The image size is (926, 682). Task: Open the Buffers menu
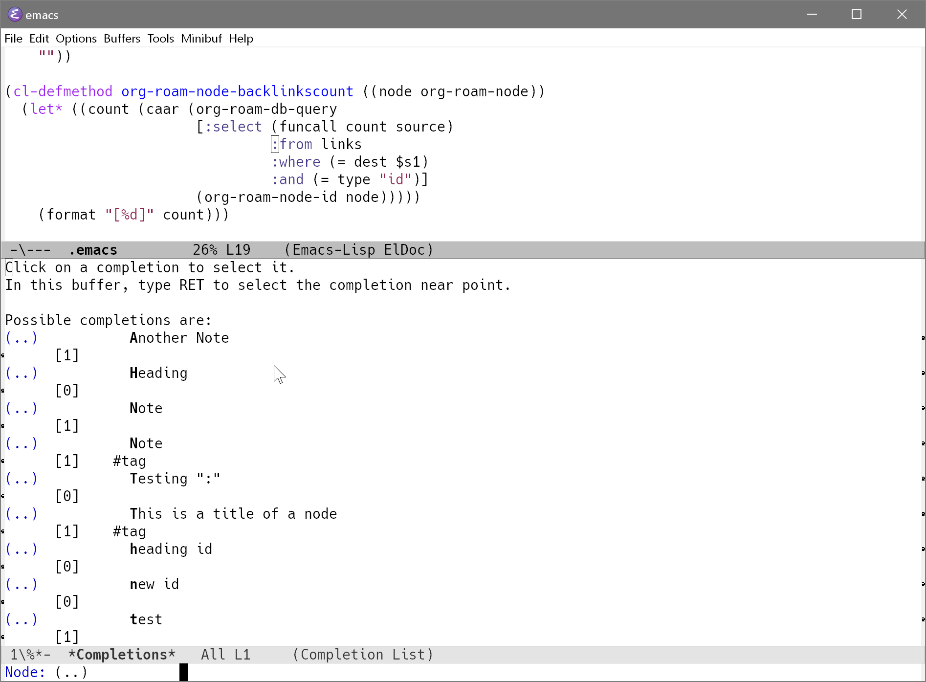[121, 39]
